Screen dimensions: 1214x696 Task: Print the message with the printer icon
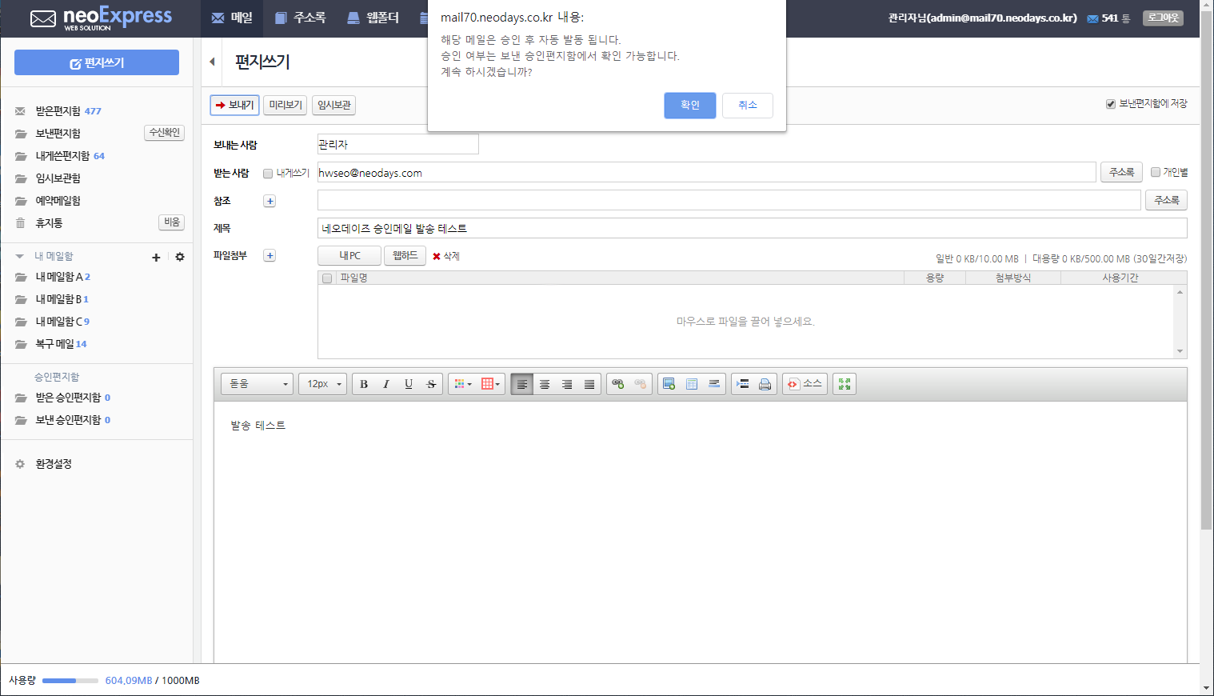tap(765, 384)
